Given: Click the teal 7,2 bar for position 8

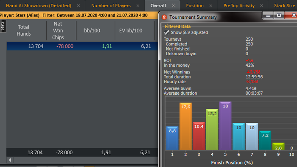Looking at the screenshot, I should (x=265, y=140).
